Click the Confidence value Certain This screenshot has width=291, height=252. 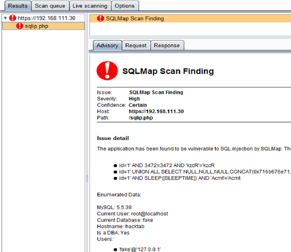pyautogui.click(x=138, y=105)
